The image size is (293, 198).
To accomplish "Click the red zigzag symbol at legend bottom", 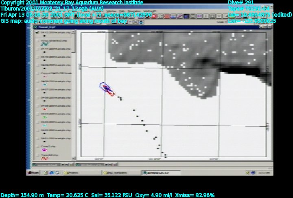I will 45,158.
